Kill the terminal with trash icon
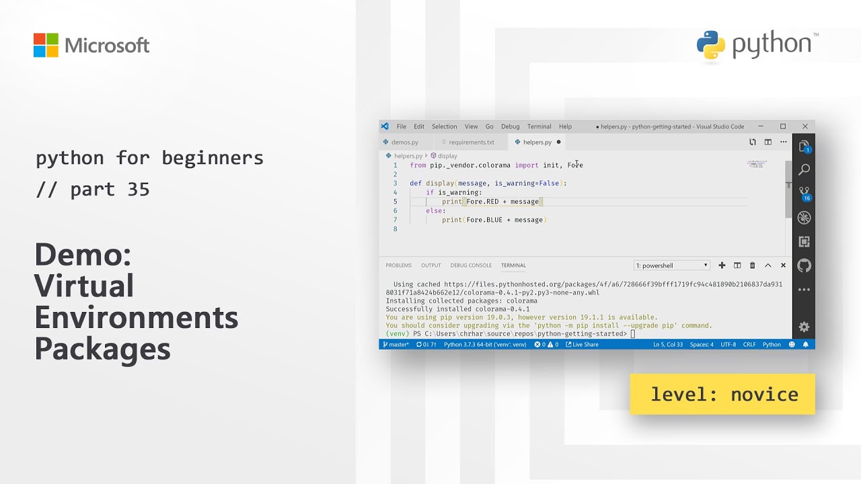The image size is (861, 484). [x=753, y=266]
